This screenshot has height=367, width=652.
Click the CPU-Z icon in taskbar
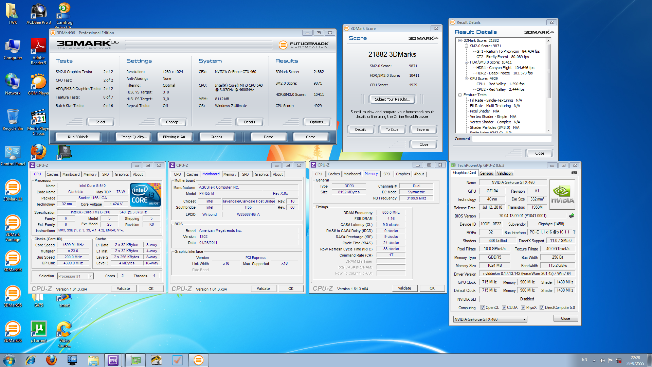click(x=113, y=360)
